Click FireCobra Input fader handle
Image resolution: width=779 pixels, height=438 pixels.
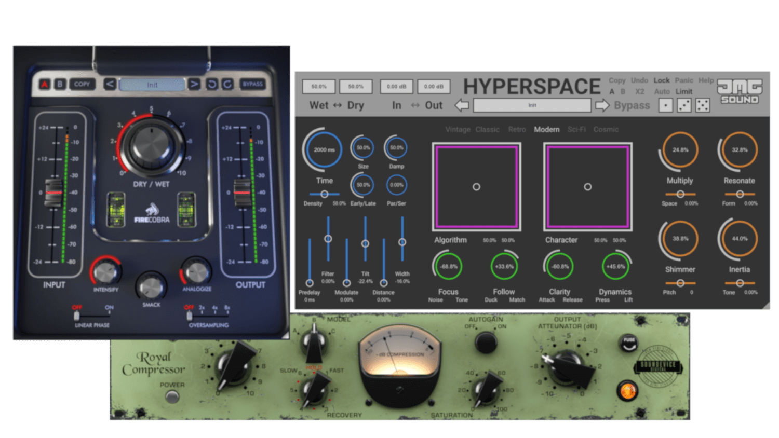pyautogui.click(x=54, y=193)
